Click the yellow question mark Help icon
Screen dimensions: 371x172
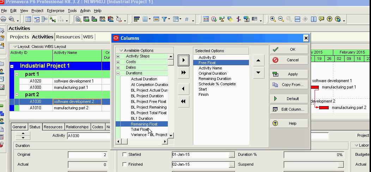pos(329,19)
